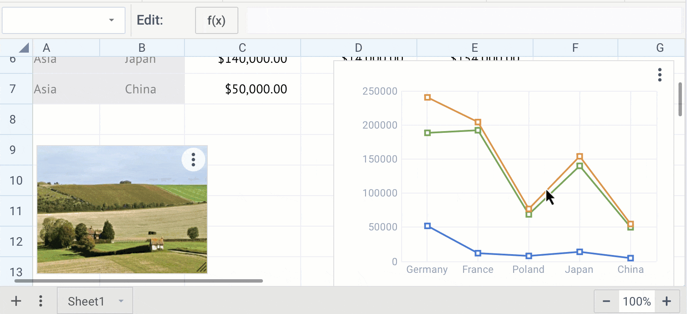
Task: Click the vertical scrollbar thumb
Action: (680, 99)
